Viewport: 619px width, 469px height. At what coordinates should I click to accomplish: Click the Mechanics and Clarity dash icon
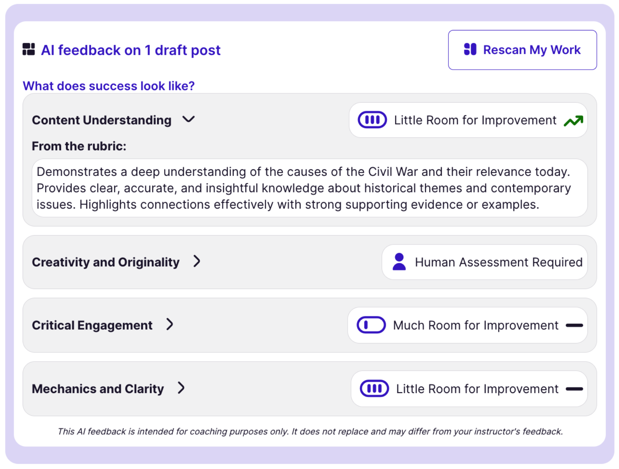pyautogui.click(x=574, y=389)
